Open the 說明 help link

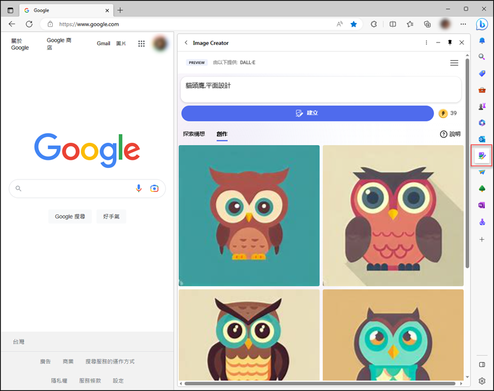(x=450, y=134)
